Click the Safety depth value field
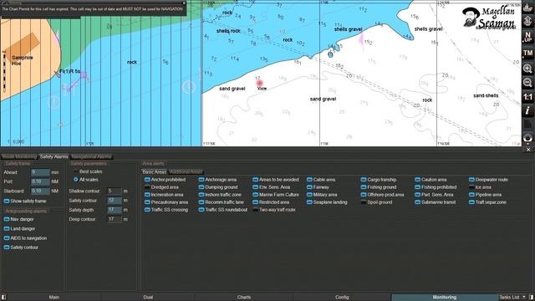 click(x=114, y=210)
